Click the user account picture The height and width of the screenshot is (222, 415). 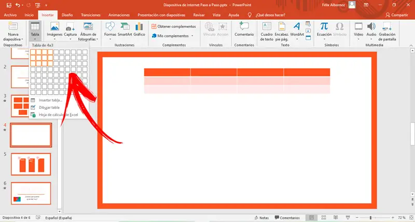(352, 5)
